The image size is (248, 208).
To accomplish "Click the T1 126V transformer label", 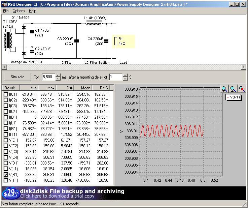I will coord(10,22).
